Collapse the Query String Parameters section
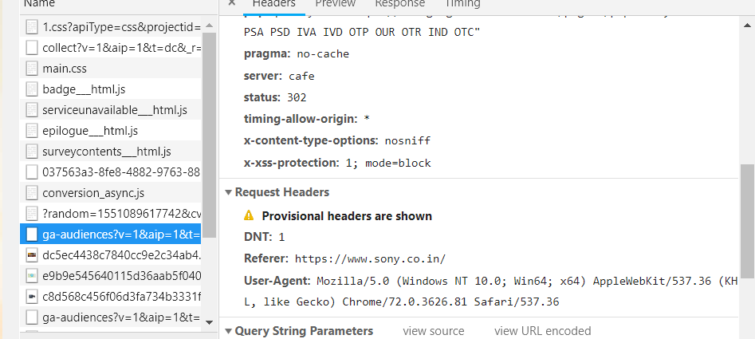 (x=229, y=331)
